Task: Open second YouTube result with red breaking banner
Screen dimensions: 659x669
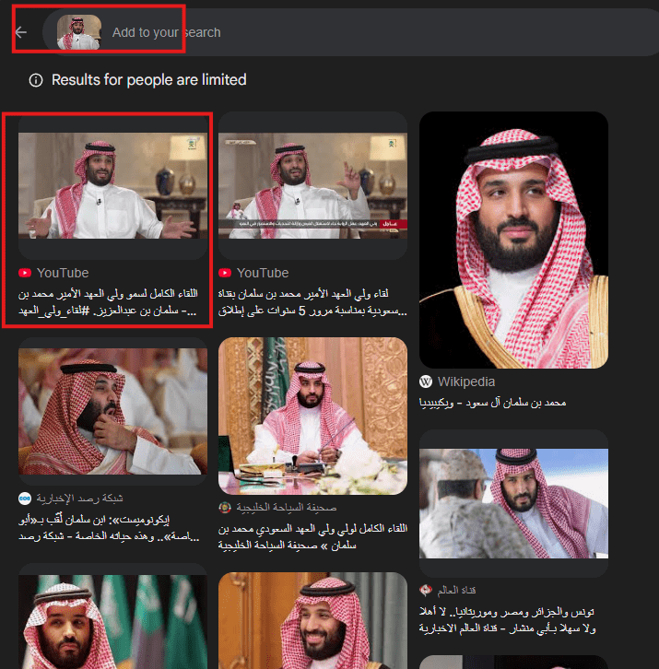Action: (312, 185)
